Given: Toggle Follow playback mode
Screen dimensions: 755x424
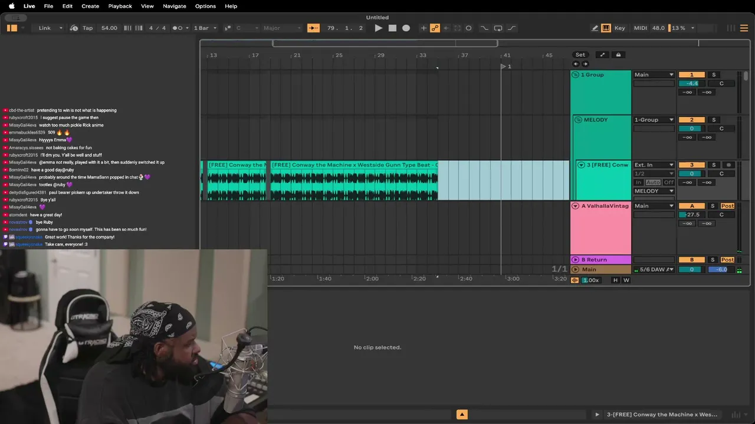Looking at the screenshot, I should point(313,28).
